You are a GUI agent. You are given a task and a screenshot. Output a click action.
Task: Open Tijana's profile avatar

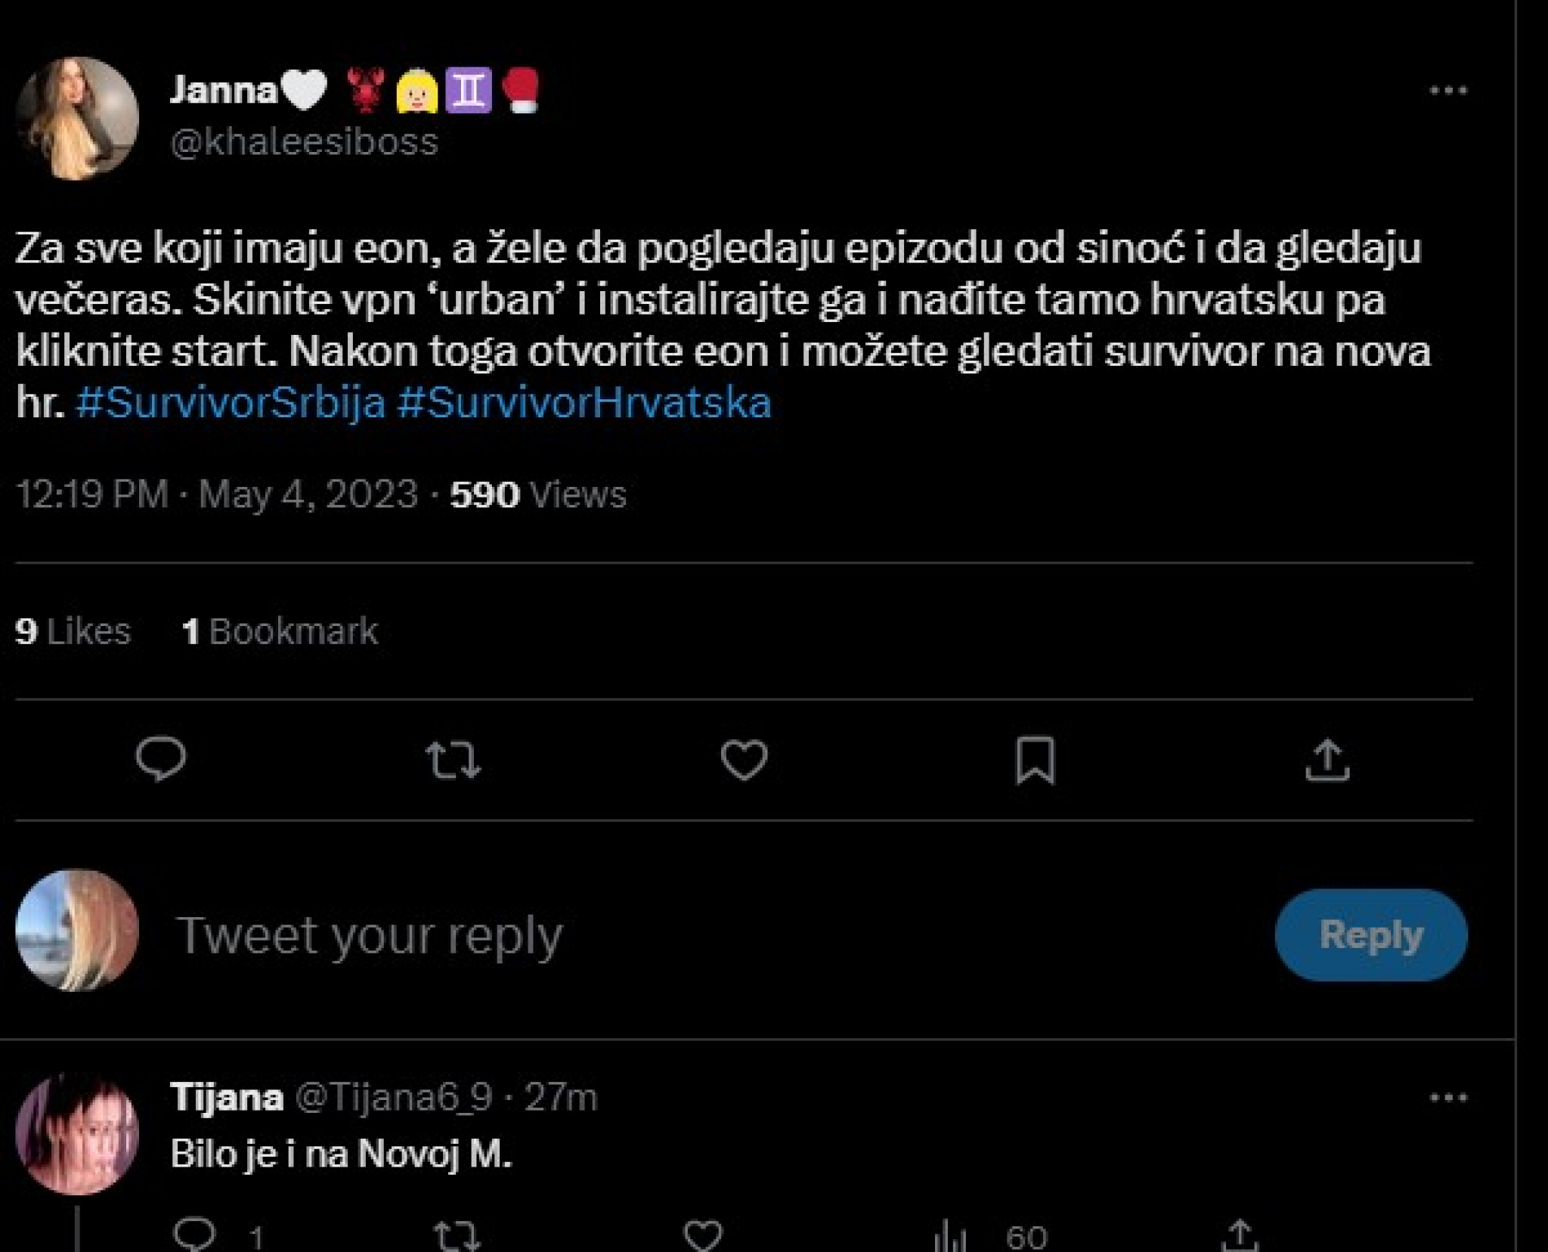tap(77, 1134)
